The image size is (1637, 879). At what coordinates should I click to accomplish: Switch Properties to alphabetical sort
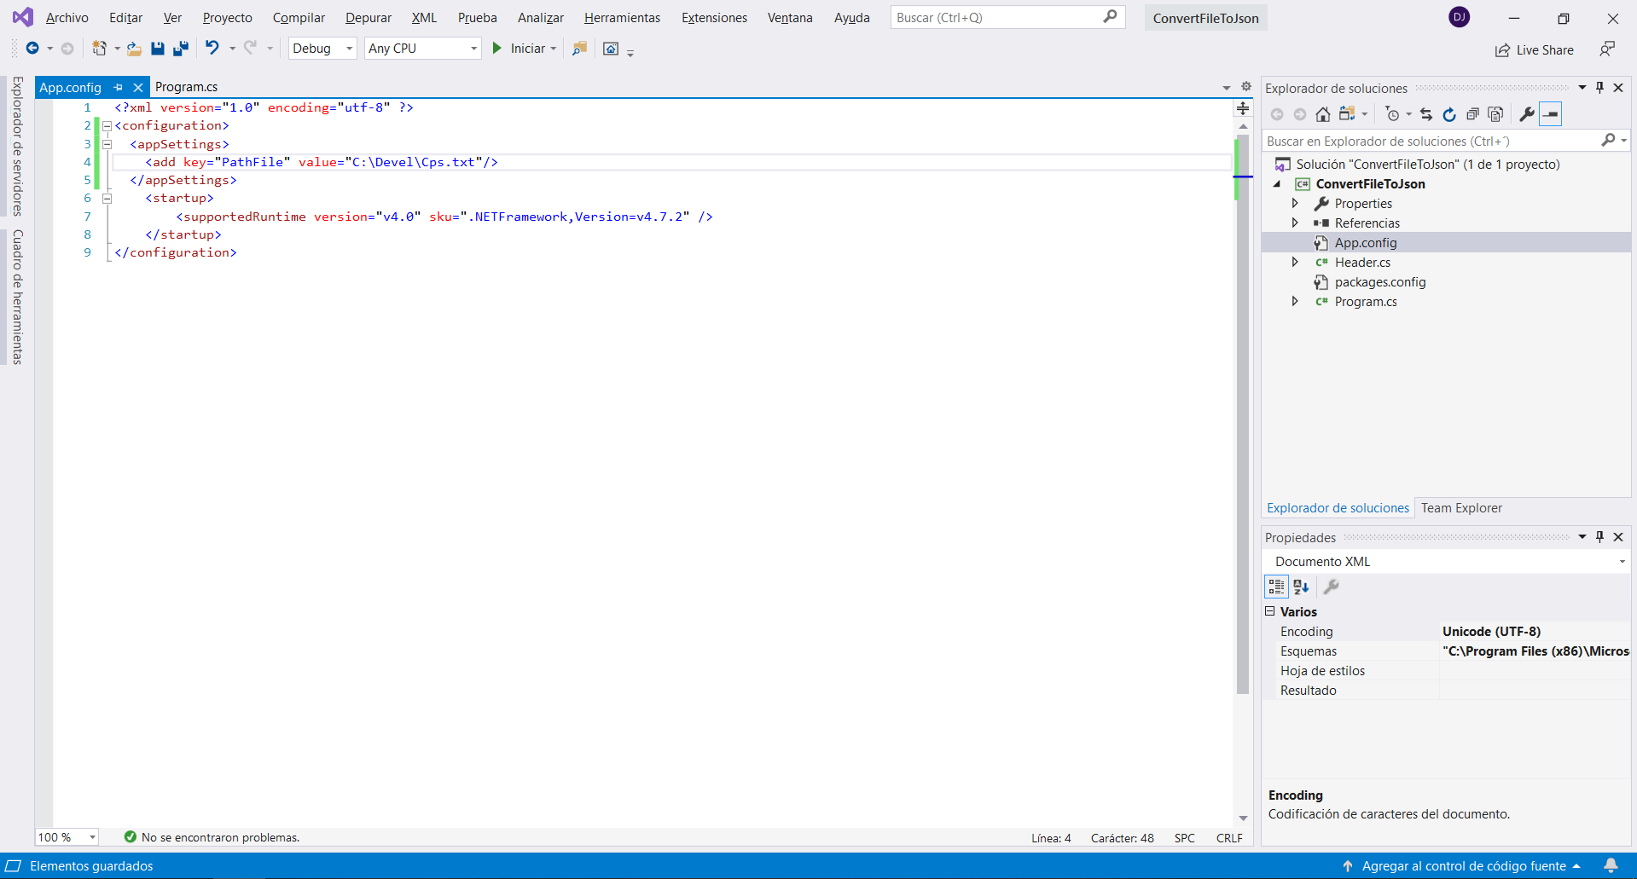[1301, 587]
